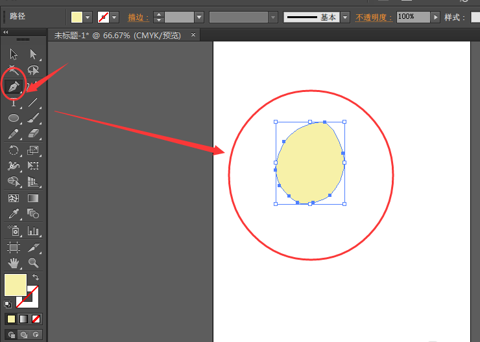This screenshot has width=480, height=342.
Task: Close the 未标题-1* document tab
Action: pos(193,34)
